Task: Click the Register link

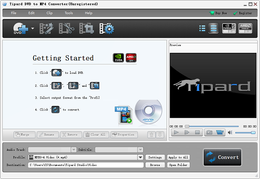Action: (243, 13)
